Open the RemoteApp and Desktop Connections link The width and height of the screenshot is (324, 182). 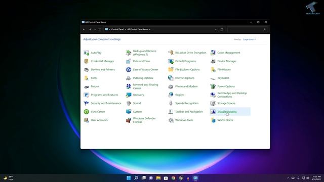point(232,95)
